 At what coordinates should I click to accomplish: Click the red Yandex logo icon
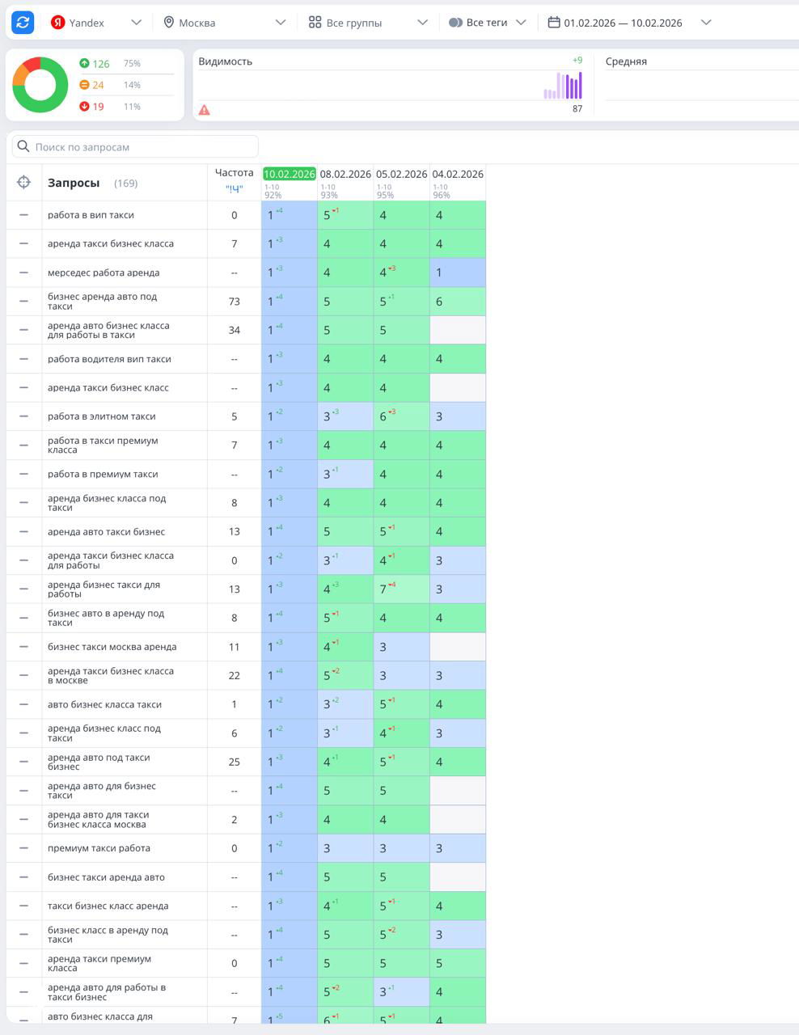57,23
